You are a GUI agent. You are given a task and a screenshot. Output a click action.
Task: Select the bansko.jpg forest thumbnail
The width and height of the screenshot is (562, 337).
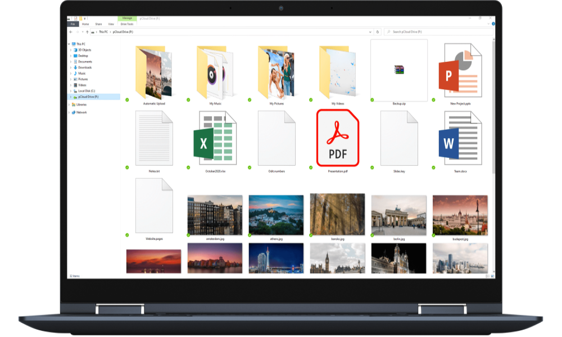coord(337,214)
